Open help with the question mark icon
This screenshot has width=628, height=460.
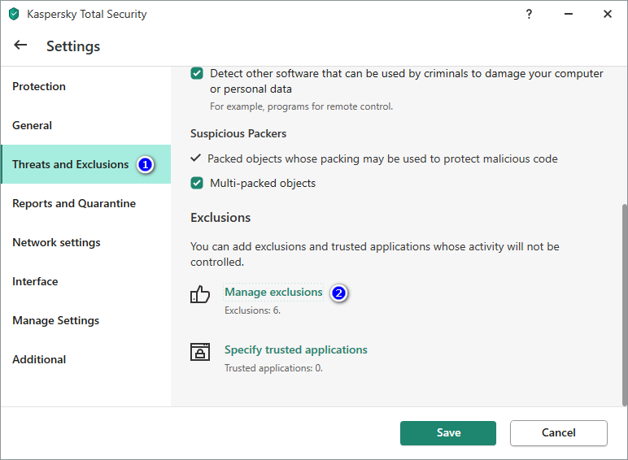(x=529, y=14)
